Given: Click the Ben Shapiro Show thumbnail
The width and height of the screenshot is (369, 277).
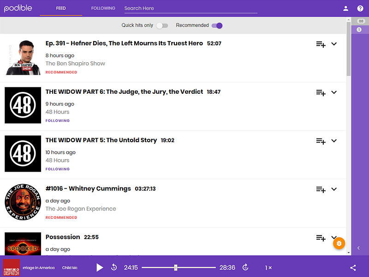Looking at the screenshot, I should point(23,57).
